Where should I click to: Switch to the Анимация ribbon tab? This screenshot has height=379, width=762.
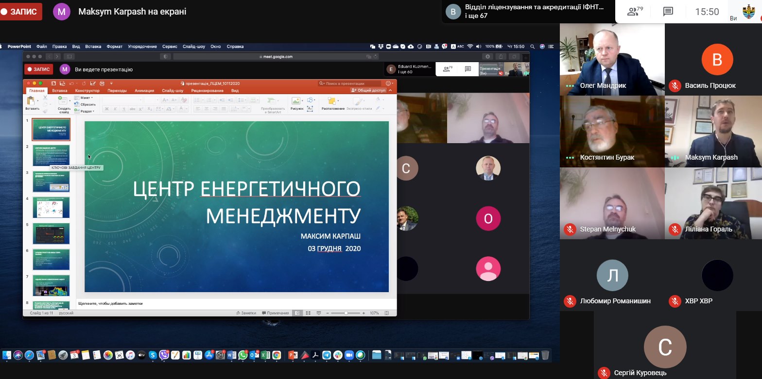144,91
